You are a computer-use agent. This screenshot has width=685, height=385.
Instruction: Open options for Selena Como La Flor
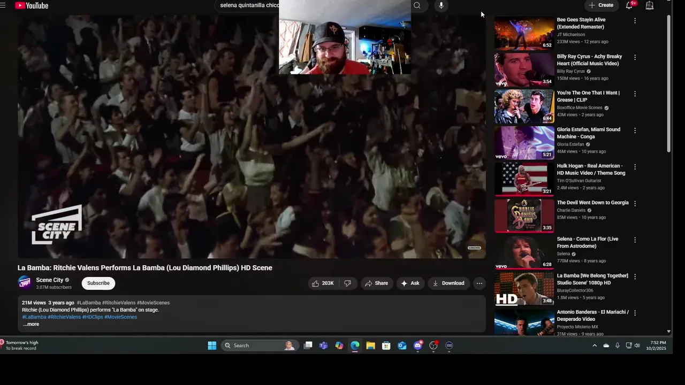[x=635, y=240]
